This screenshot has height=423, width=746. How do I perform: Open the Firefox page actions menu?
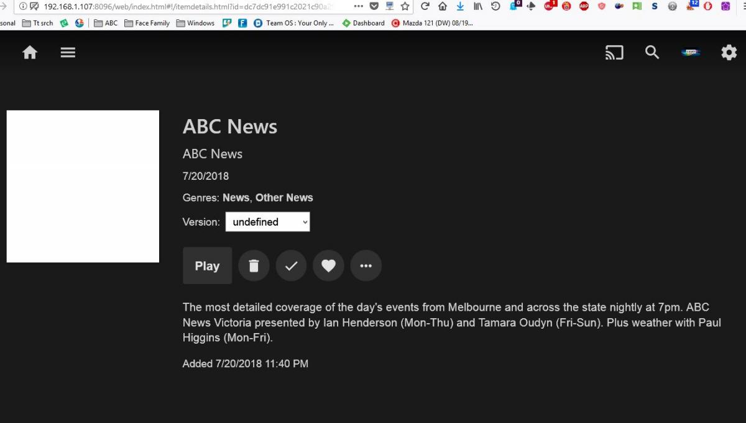click(x=359, y=6)
